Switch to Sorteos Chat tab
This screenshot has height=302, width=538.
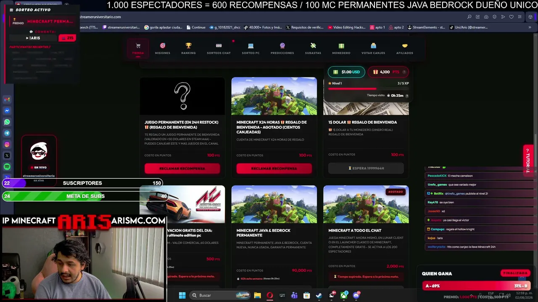(219, 48)
